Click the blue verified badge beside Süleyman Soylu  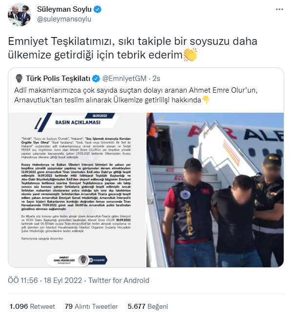(97, 9)
